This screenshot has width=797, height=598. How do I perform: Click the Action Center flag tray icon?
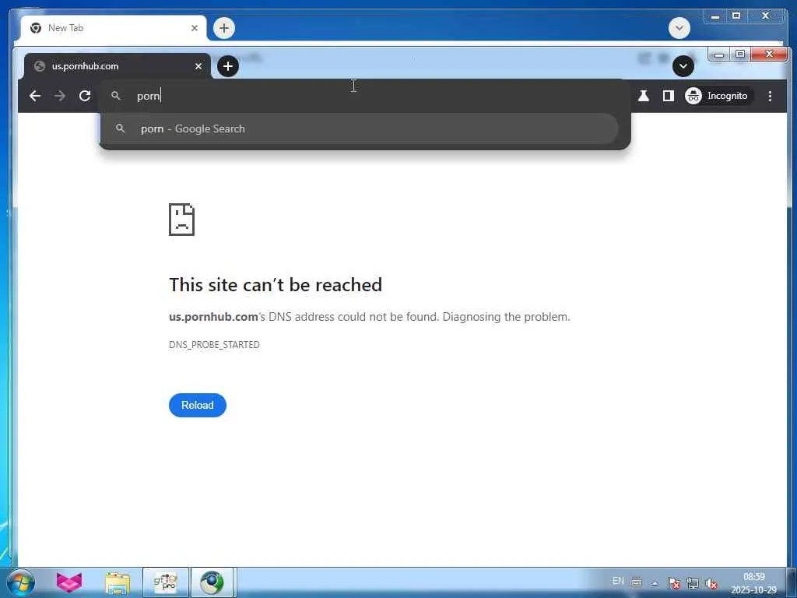point(674,583)
